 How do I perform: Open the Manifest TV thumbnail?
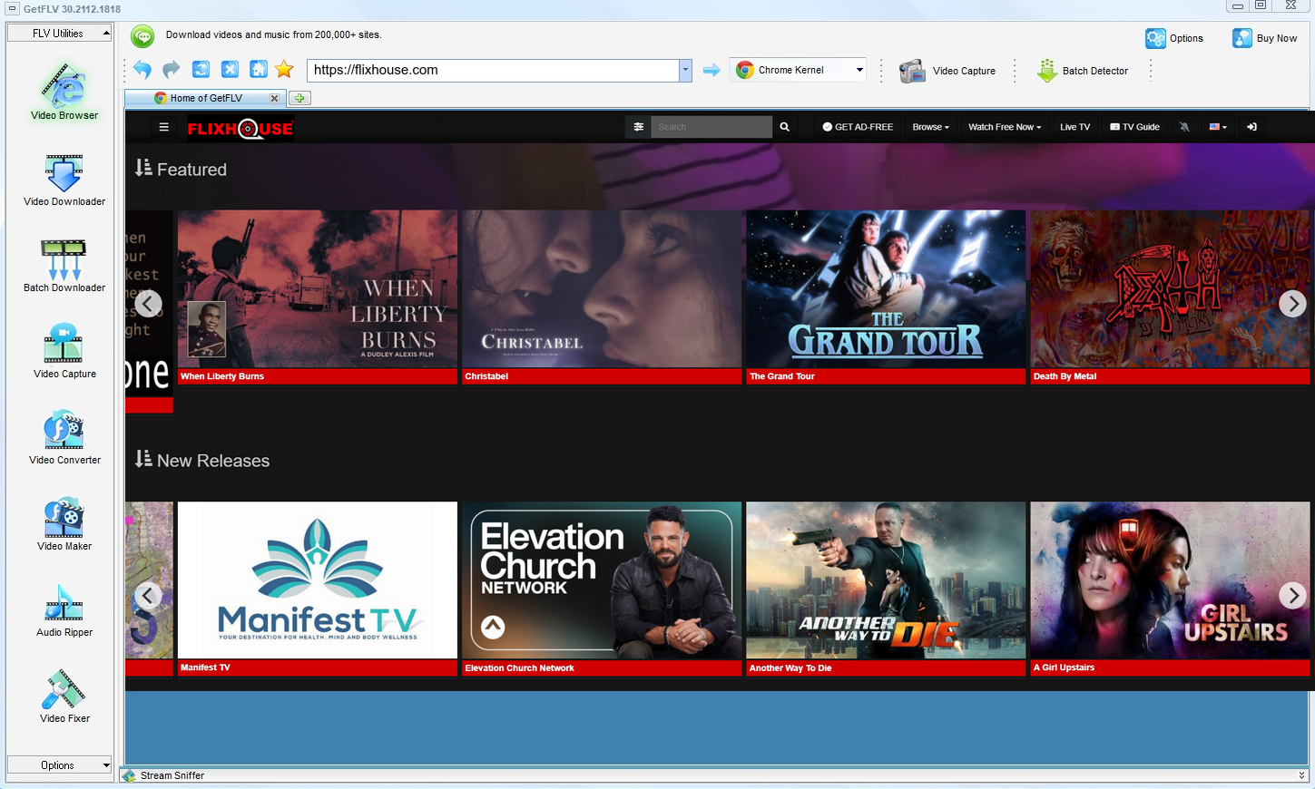pos(318,580)
